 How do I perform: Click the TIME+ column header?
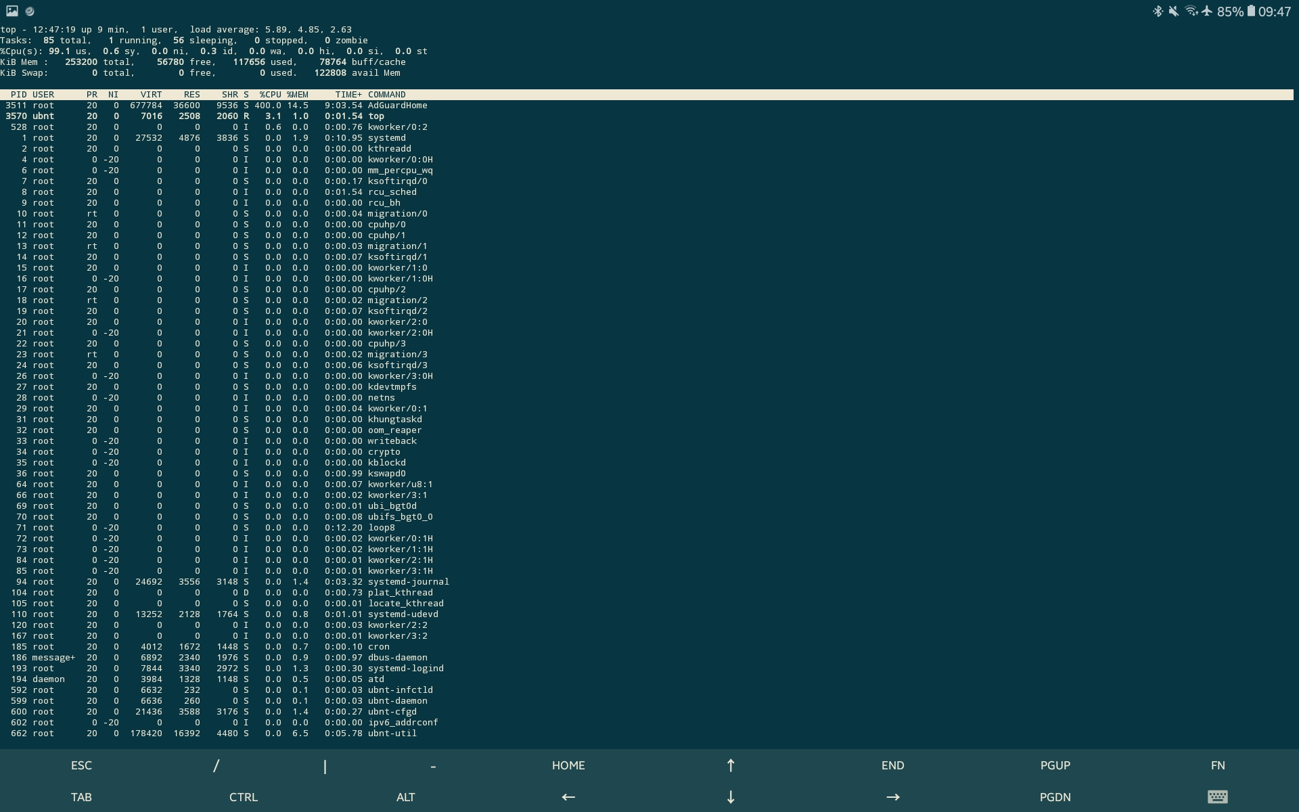[349, 95]
